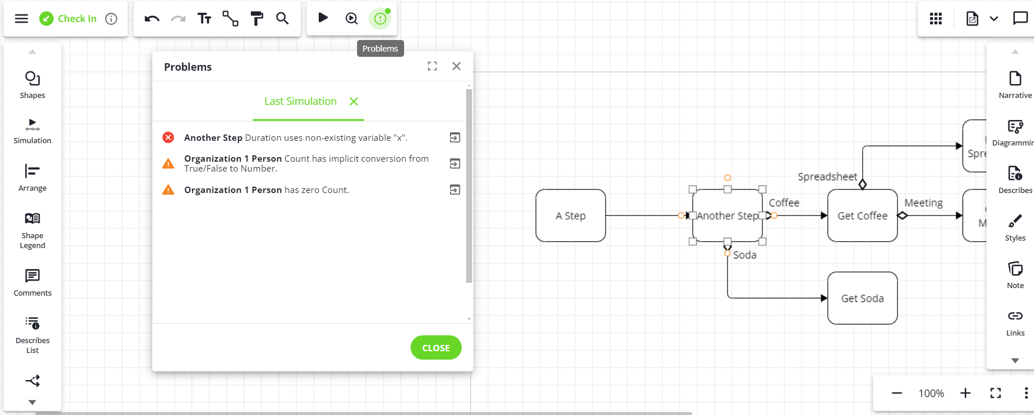Open the Shapes panel
The image size is (1034, 415).
[33, 85]
